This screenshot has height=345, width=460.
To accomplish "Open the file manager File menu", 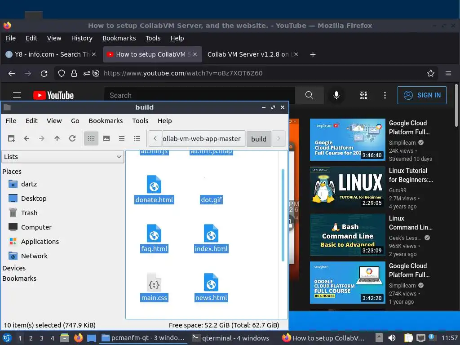I will point(11,121).
